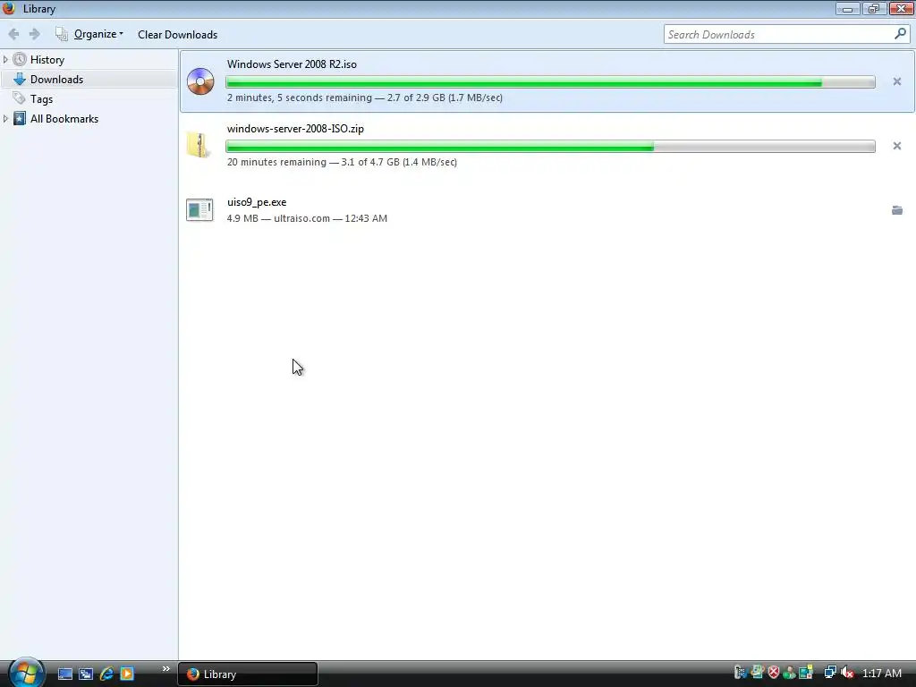Click the red security alert tray icon
This screenshot has width=916, height=687.
774,673
